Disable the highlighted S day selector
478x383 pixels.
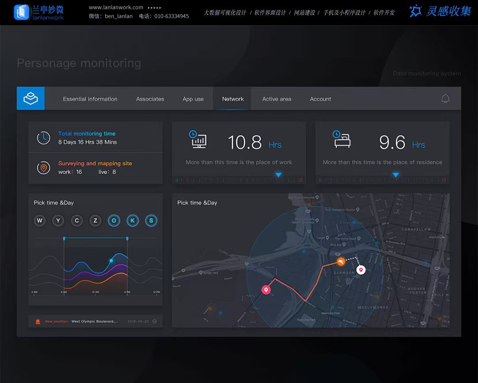point(151,220)
